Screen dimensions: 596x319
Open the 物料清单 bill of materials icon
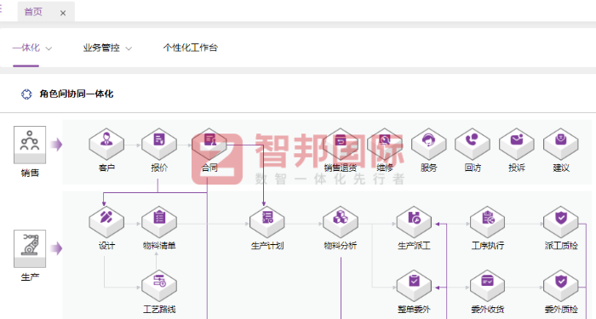[159, 222]
